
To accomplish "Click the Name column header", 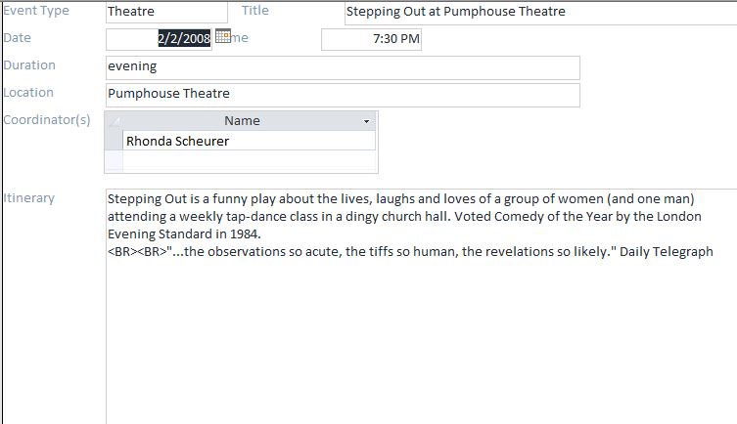I will [x=241, y=121].
